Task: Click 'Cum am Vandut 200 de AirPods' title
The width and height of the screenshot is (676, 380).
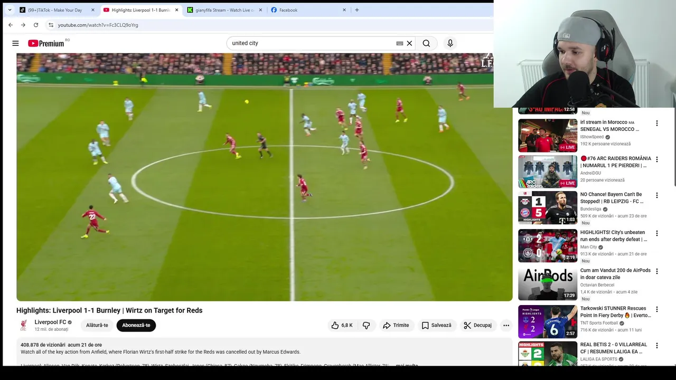Action: coord(615,274)
